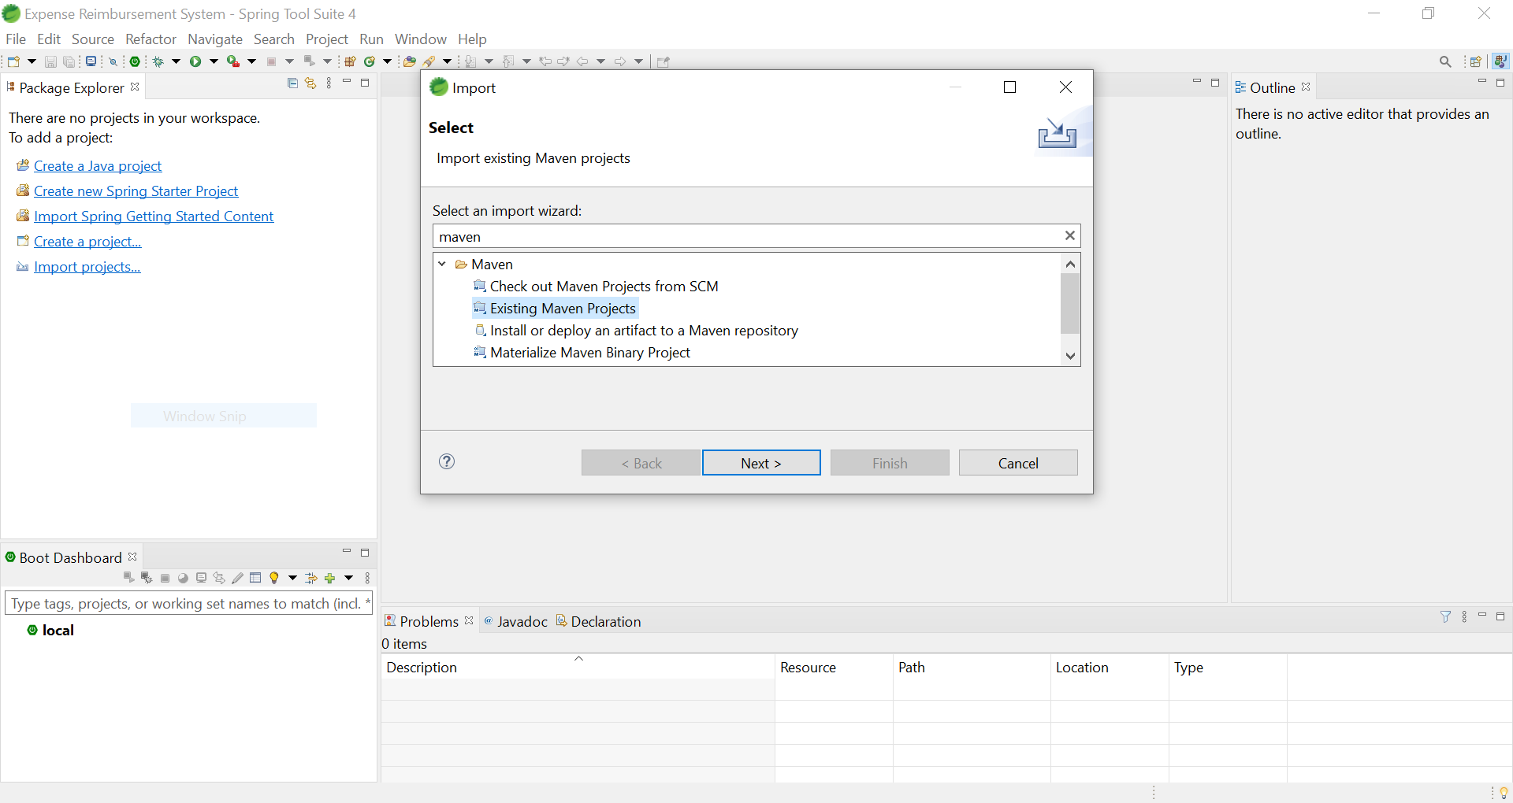The width and height of the screenshot is (1513, 803).
Task: Click the Back navigation arrow in toolbar
Action: coord(582,61)
